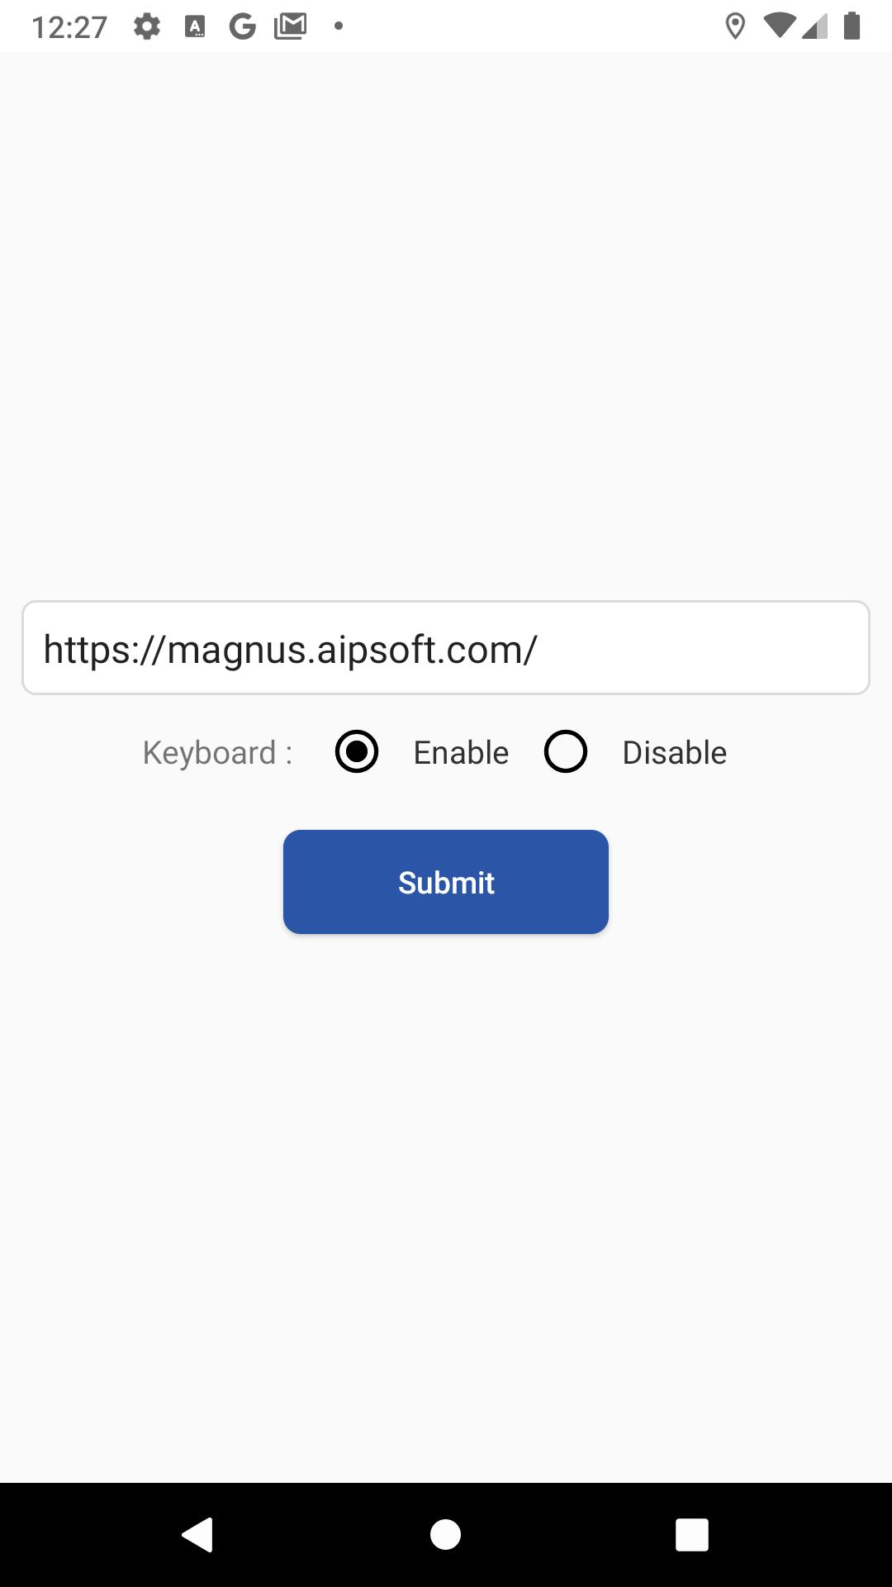
Task: Tap the location pin status icon
Action: point(735,26)
